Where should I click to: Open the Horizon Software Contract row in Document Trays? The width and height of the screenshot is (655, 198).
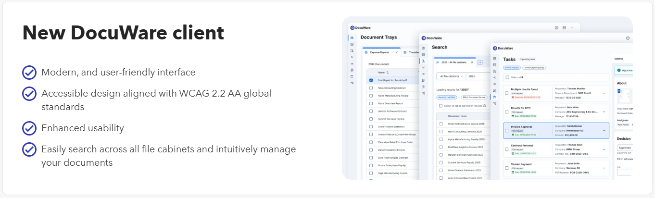[x=392, y=111]
